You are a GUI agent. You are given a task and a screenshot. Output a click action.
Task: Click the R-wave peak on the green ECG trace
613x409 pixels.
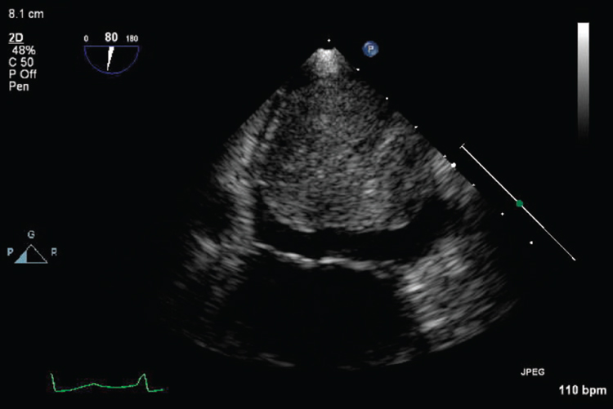[144, 376]
